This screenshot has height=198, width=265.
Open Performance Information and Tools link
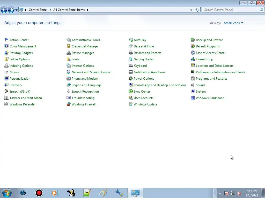[220, 72]
